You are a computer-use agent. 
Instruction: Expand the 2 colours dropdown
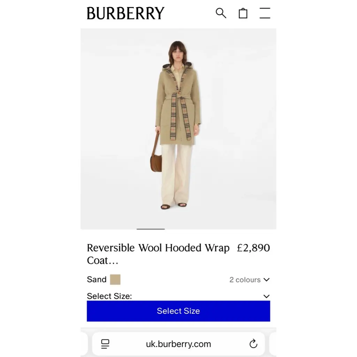coord(249,280)
